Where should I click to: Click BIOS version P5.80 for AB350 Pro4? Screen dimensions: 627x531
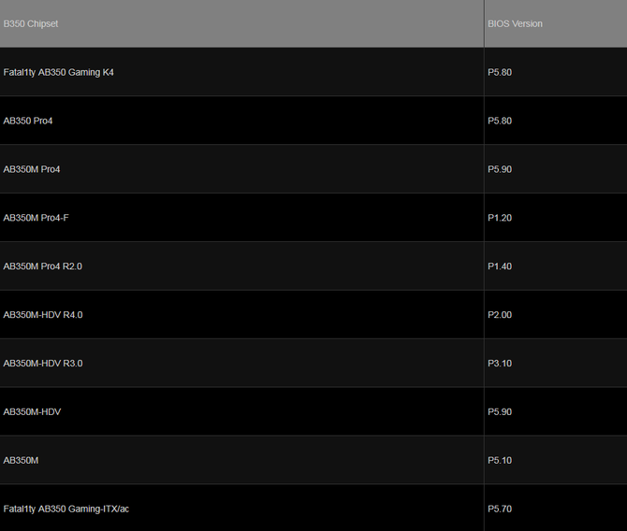pos(500,121)
